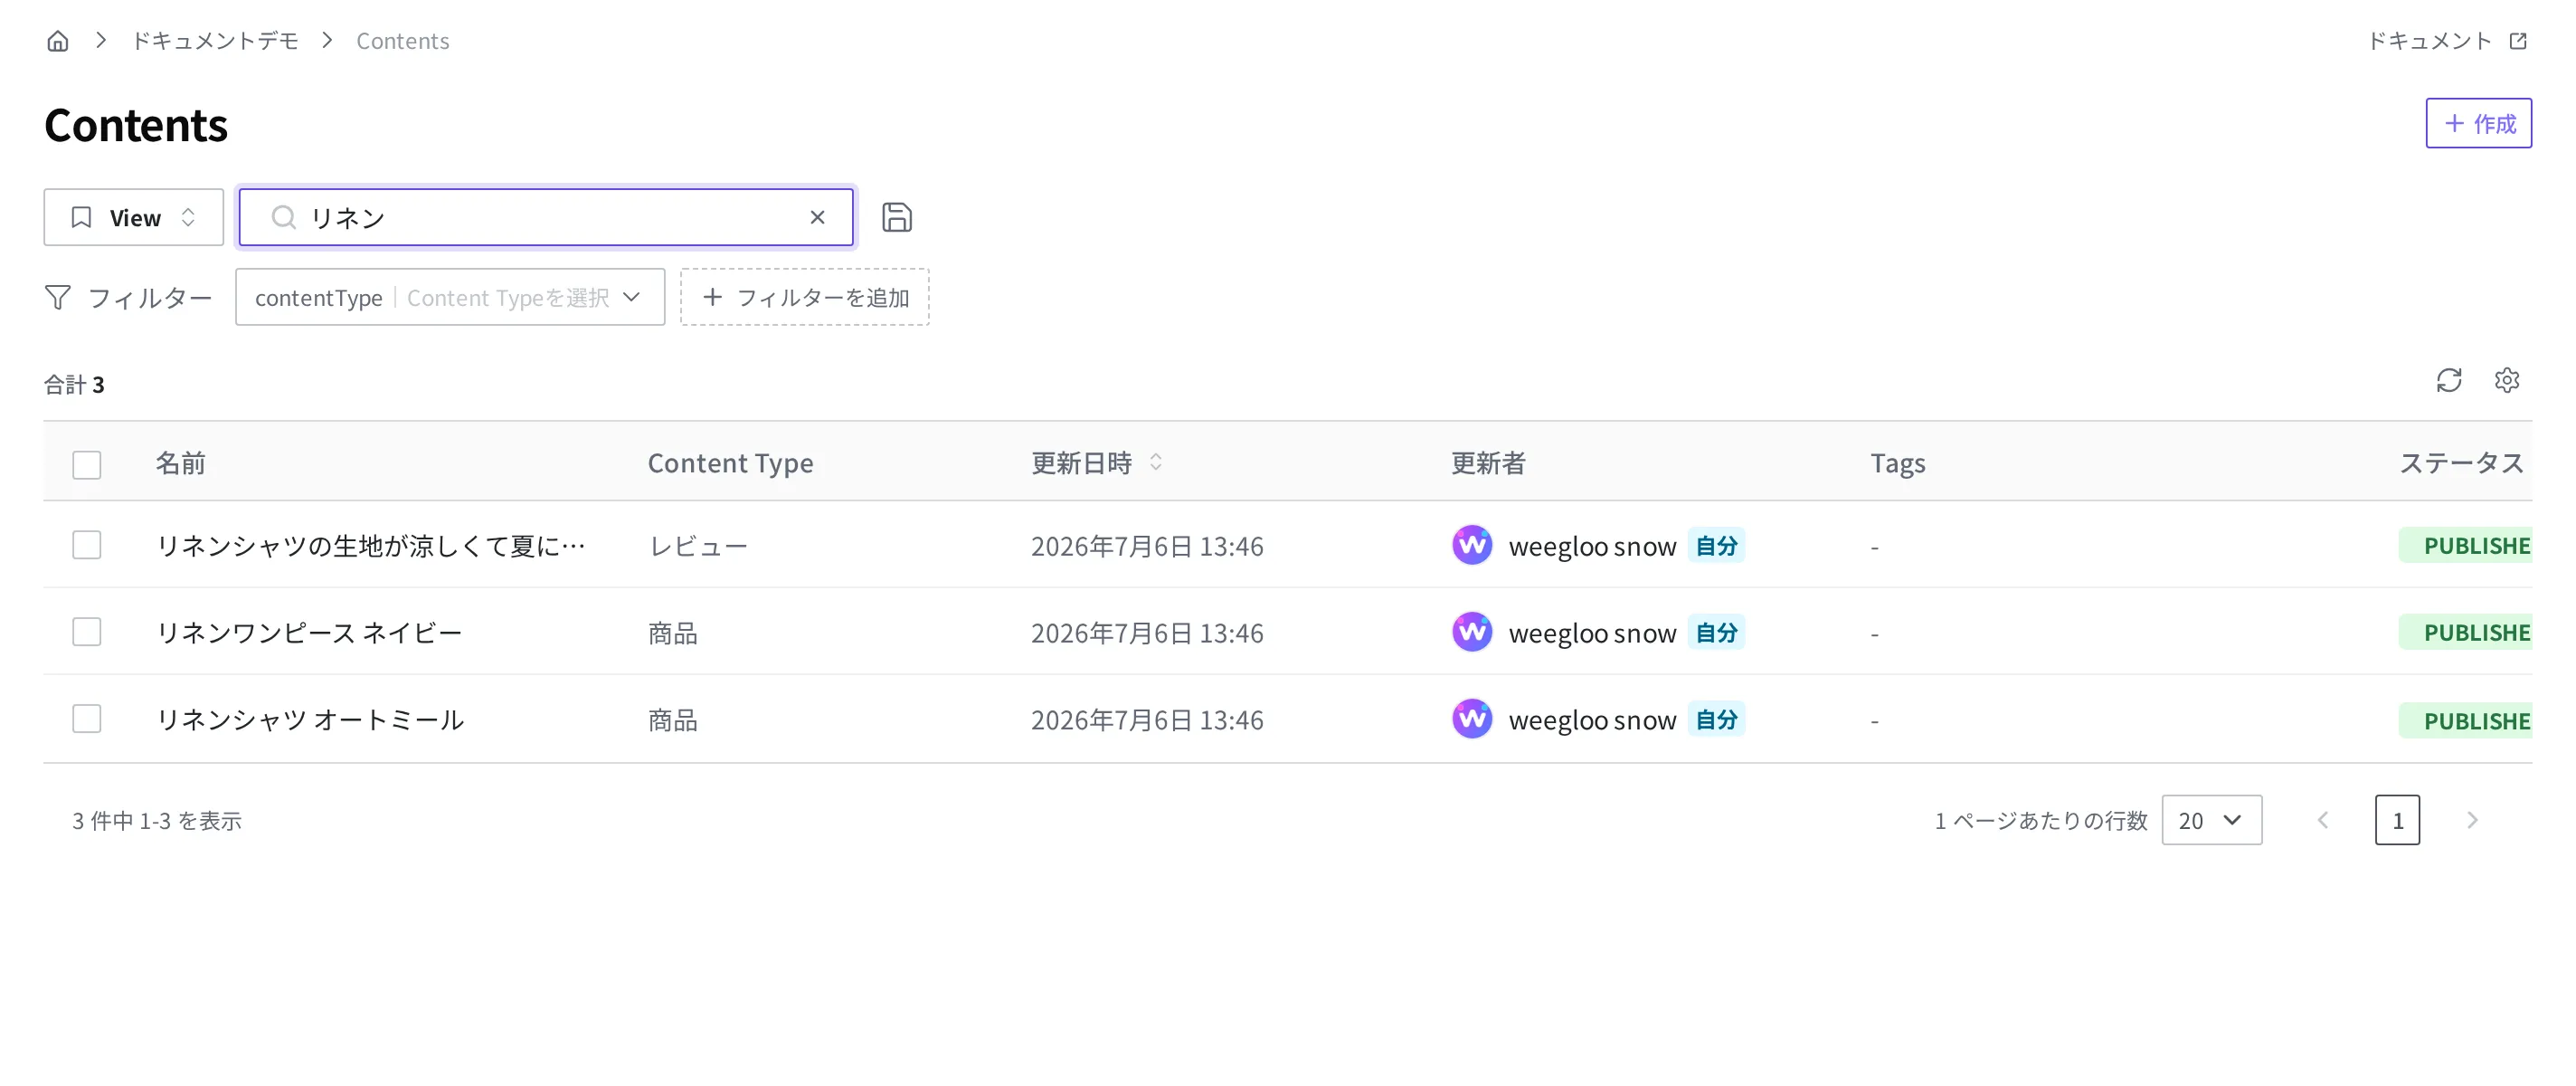
Task: Click PUBLISHED status in ネイビー row
Action: pyautogui.click(x=2466, y=633)
